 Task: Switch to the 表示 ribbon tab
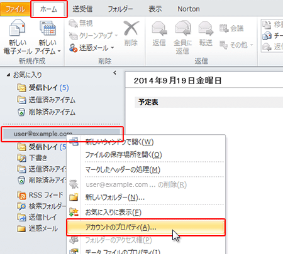155,9
